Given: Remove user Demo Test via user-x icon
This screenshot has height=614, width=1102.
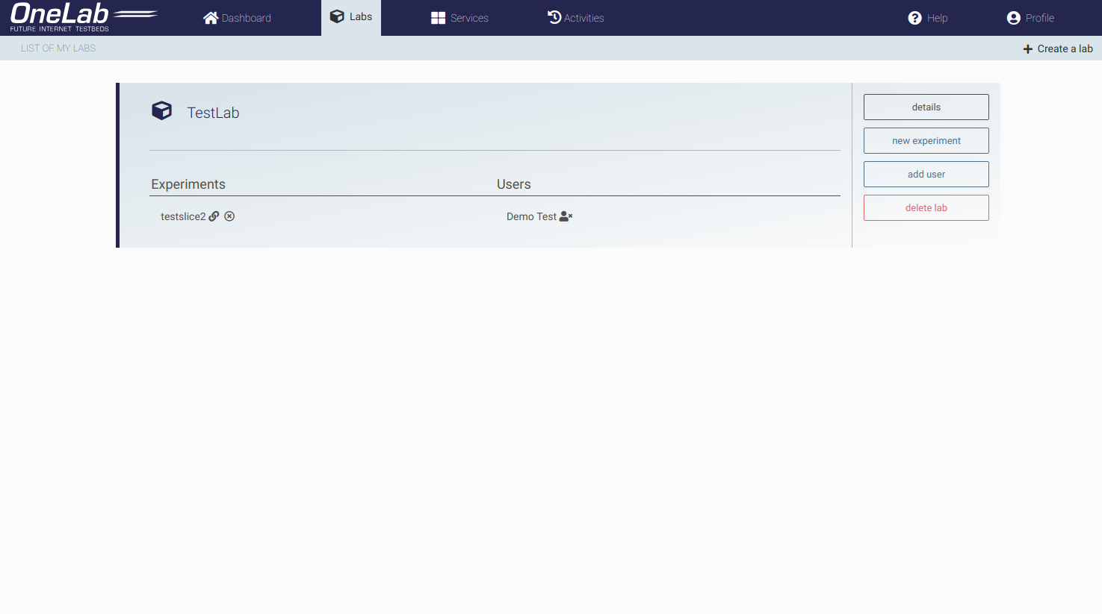Looking at the screenshot, I should [x=566, y=216].
